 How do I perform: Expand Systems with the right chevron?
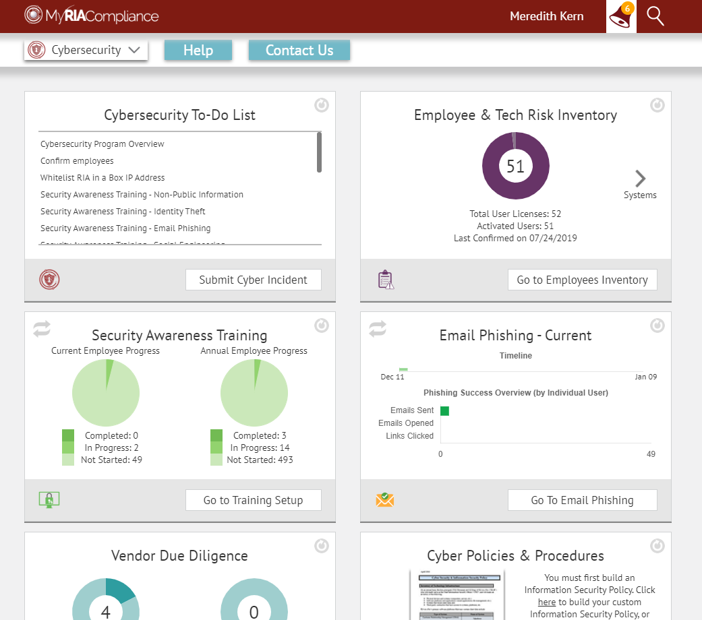point(639,179)
